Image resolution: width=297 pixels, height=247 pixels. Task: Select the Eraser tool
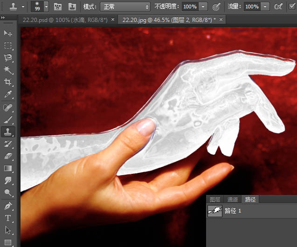point(8,156)
